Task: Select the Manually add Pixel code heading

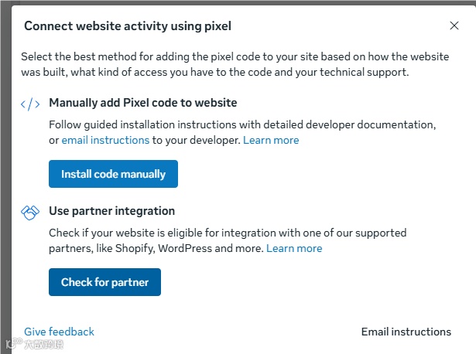Action: coord(142,103)
